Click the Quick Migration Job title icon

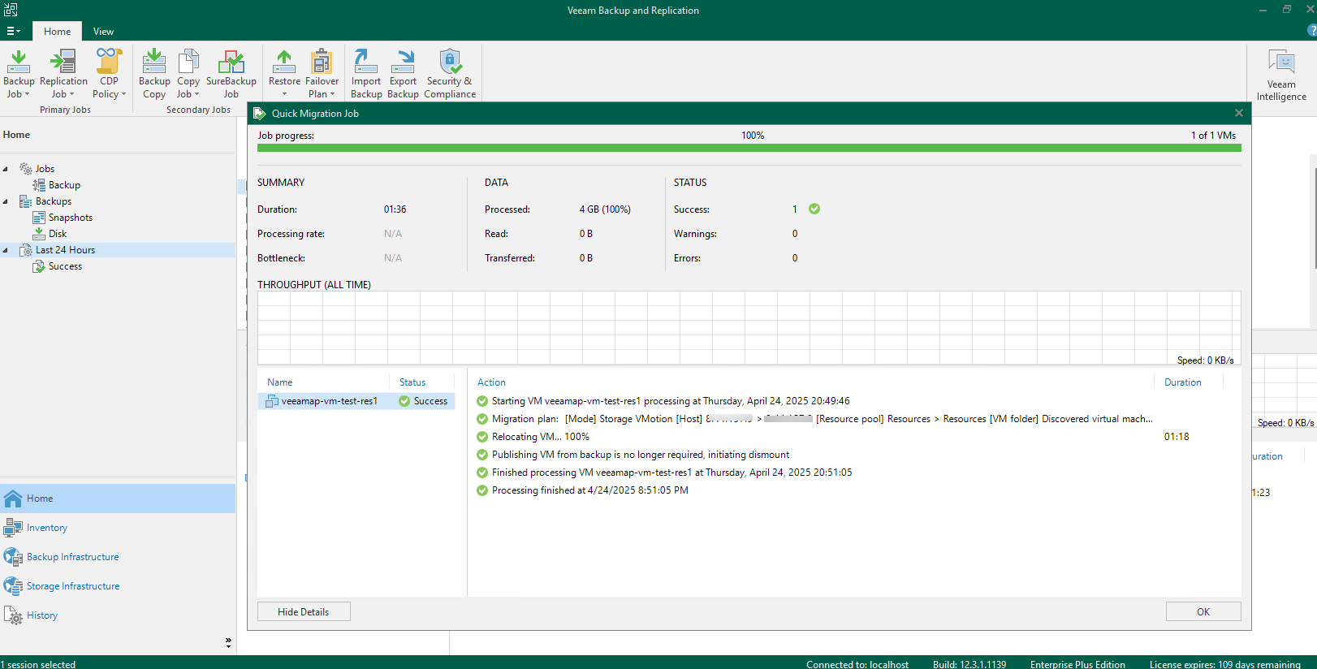[260, 113]
